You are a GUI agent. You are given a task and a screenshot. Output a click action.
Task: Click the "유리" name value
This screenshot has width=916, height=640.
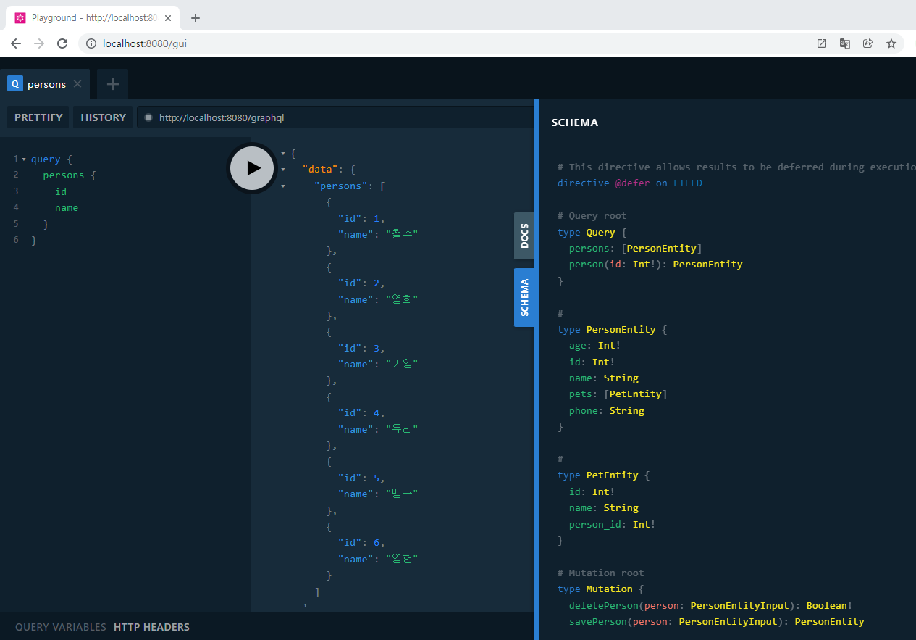[402, 429]
